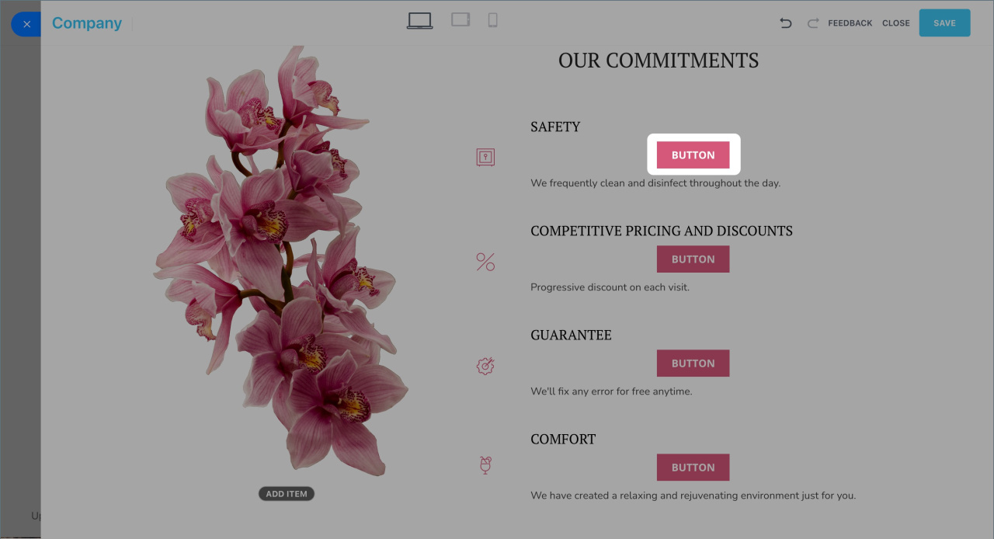Save the page with the Save button
The image size is (994, 539).
click(944, 23)
